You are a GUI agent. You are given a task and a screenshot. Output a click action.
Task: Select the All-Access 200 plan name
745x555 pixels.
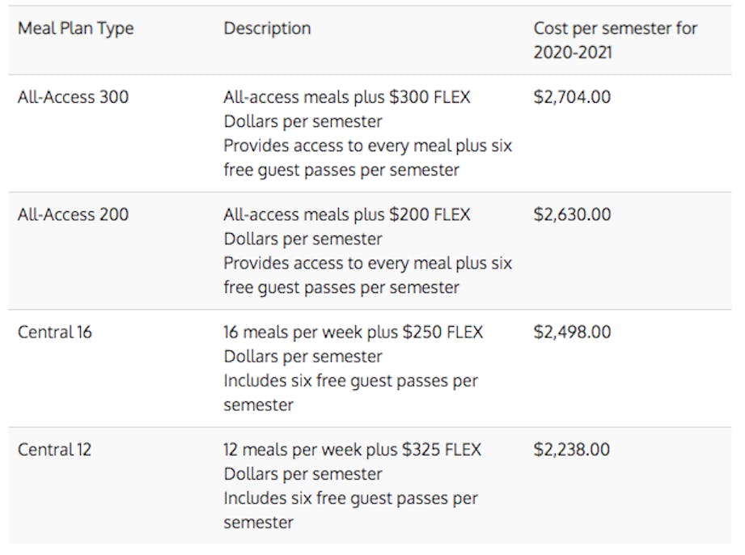click(73, 214)
